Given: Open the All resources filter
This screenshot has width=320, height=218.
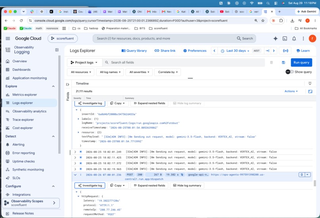Looking at the screenshot, I should [81, 72].
